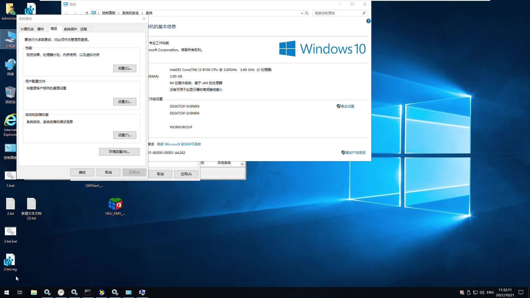Open the clock-shaped taskbar application
The height and width of the screenshot is (298, 530).
pyautogui.click(x=61, y=292)
